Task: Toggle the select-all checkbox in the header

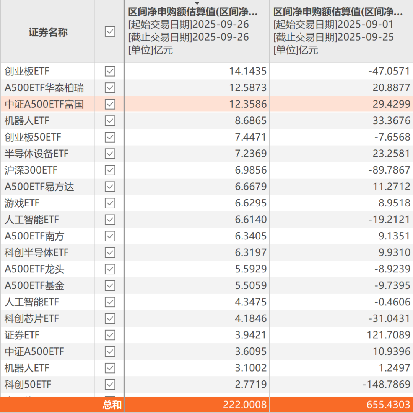Action: coord(110,32)
